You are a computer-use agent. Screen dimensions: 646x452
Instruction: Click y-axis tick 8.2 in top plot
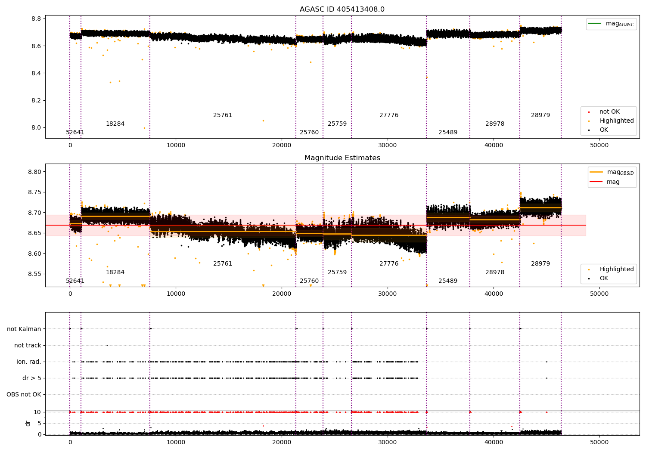[36, 101]
